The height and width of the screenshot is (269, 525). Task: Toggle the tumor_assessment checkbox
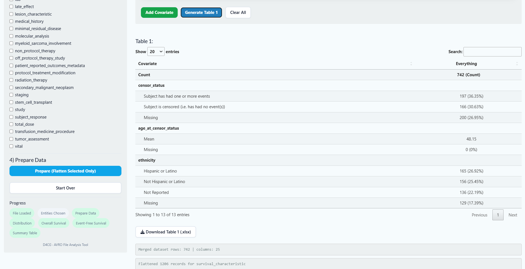point(11,139)
